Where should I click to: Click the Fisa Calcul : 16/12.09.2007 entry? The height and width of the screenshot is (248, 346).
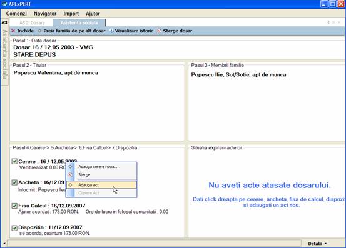[x=52, y=206]
